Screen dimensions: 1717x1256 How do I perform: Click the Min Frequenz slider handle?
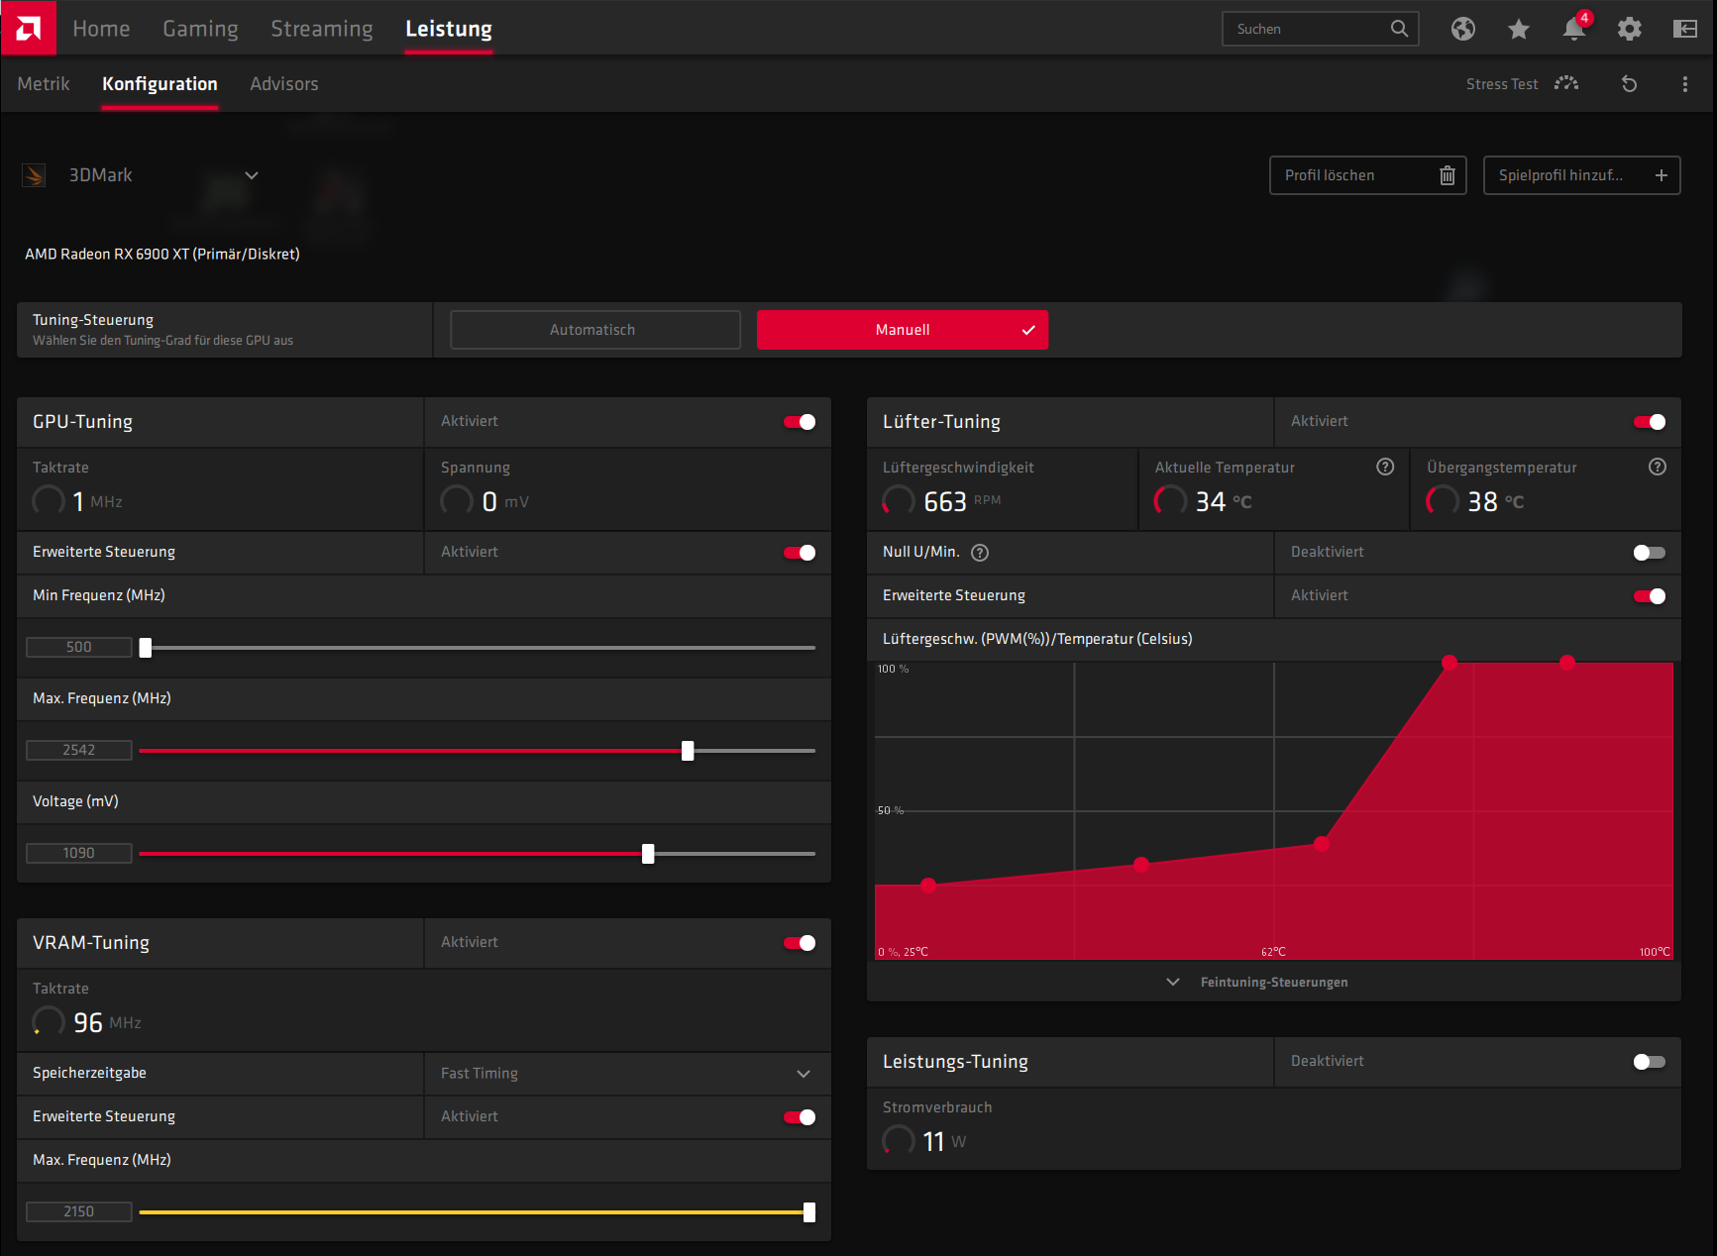click(x=146, y=648)
